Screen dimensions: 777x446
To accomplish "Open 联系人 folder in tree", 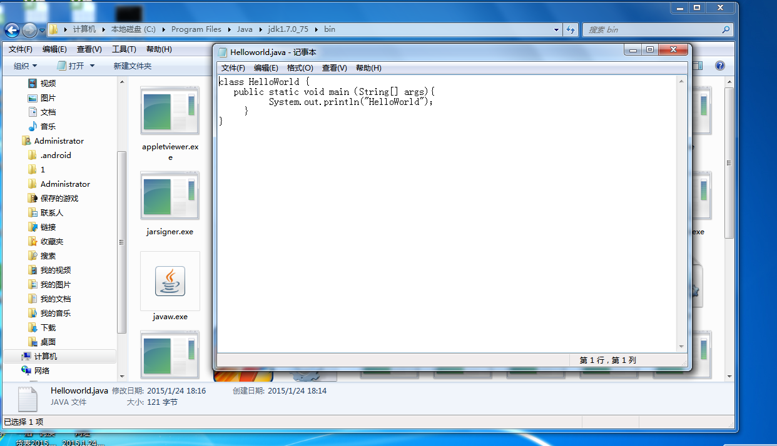I will point(52,212).
